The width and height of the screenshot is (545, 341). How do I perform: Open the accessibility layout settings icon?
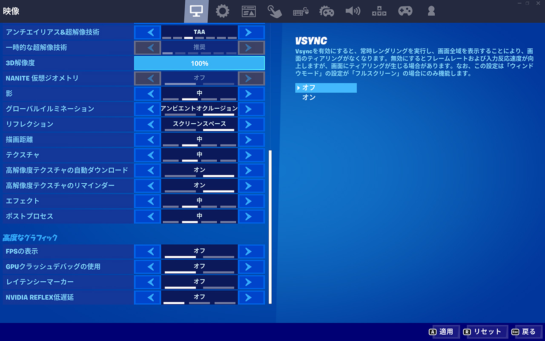[379, 11]
